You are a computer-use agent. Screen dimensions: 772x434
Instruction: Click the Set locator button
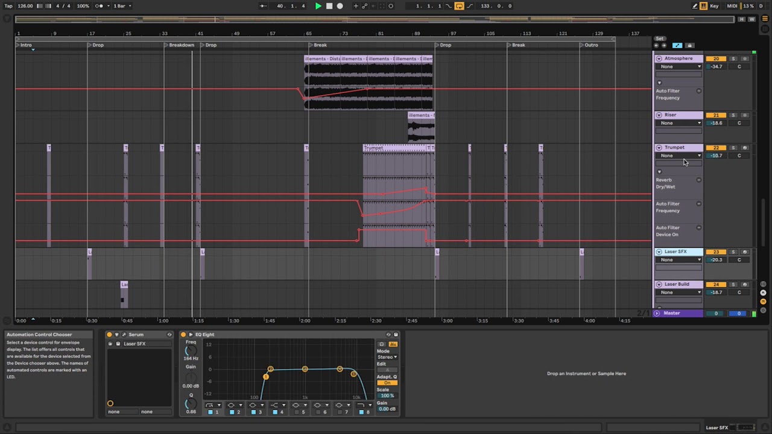click(x=660, y=39)
